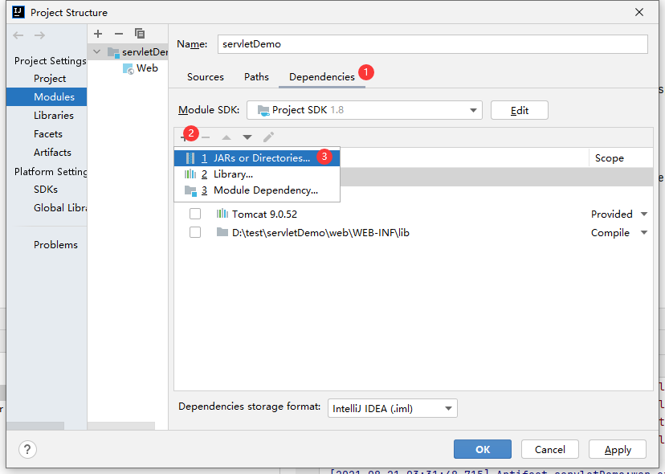The width and height of the screenshot is (665, 474).
Task: Select SDKs under Platform Settings
Action: click(x=47, y=190)
